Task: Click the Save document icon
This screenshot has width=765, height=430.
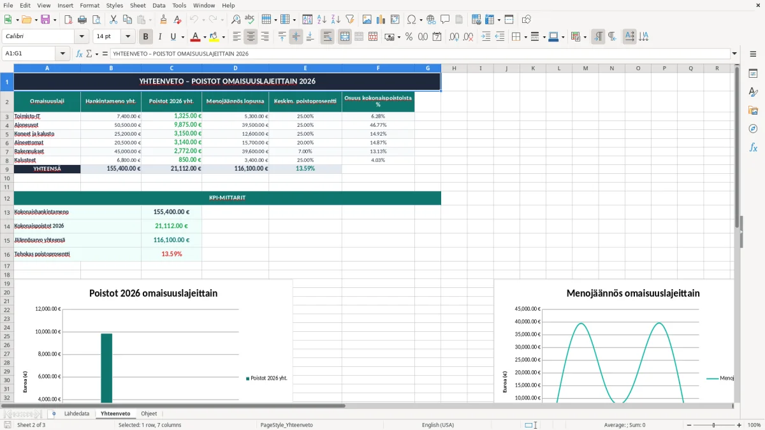Action: pyautogui.click(x=45, y=20)
